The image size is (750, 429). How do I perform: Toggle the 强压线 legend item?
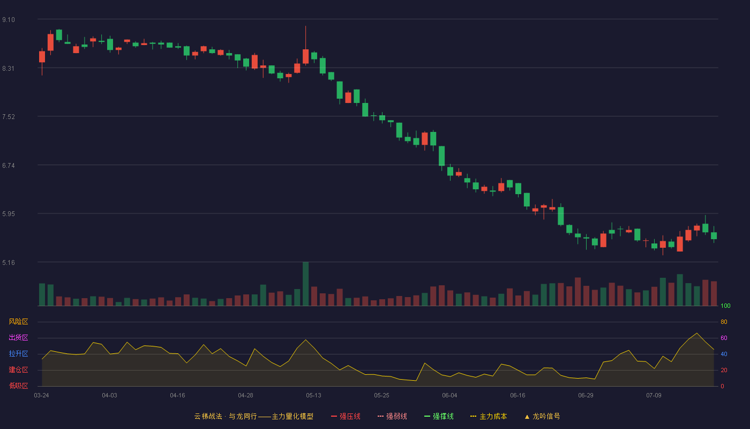[346, 416]
